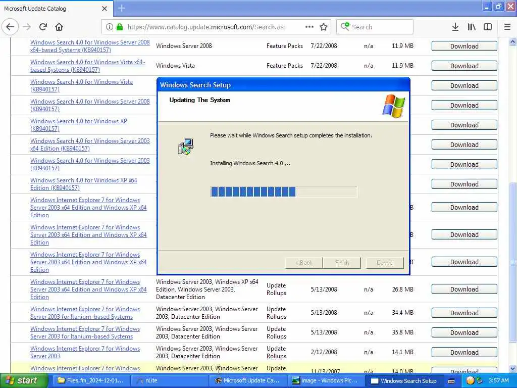This screenshot has height=388, width=517.
Task: Switch to image - Windows Picture viewer taskbar item
Action: click(x=326, y=380)
